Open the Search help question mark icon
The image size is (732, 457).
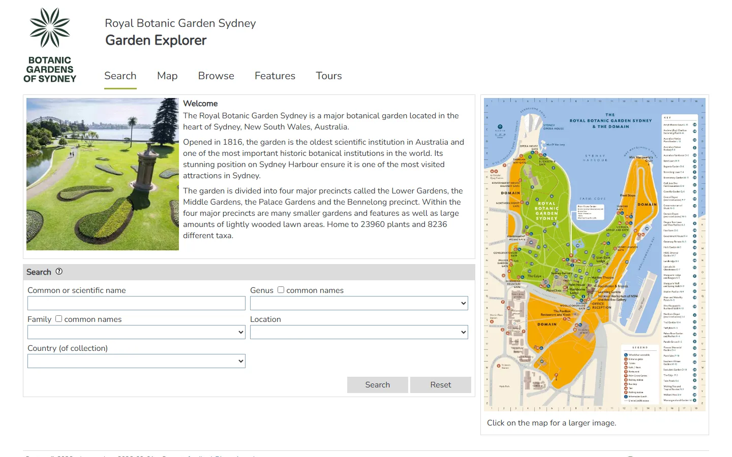click(x=59, y=272)
